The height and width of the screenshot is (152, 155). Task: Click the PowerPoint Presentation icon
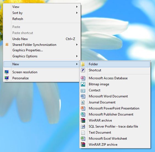(83, 108)
